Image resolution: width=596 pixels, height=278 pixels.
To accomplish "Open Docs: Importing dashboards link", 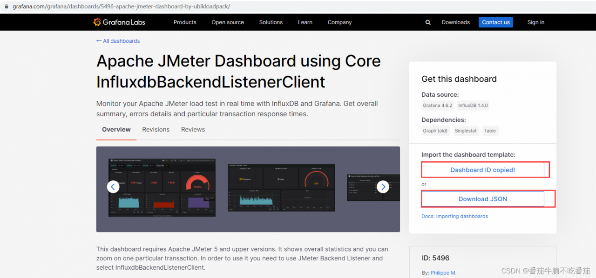I will [455, 216].
